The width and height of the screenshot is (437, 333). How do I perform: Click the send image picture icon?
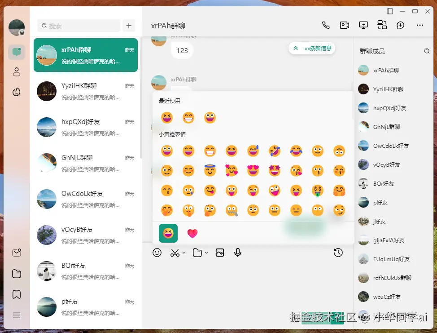(219, 253)
